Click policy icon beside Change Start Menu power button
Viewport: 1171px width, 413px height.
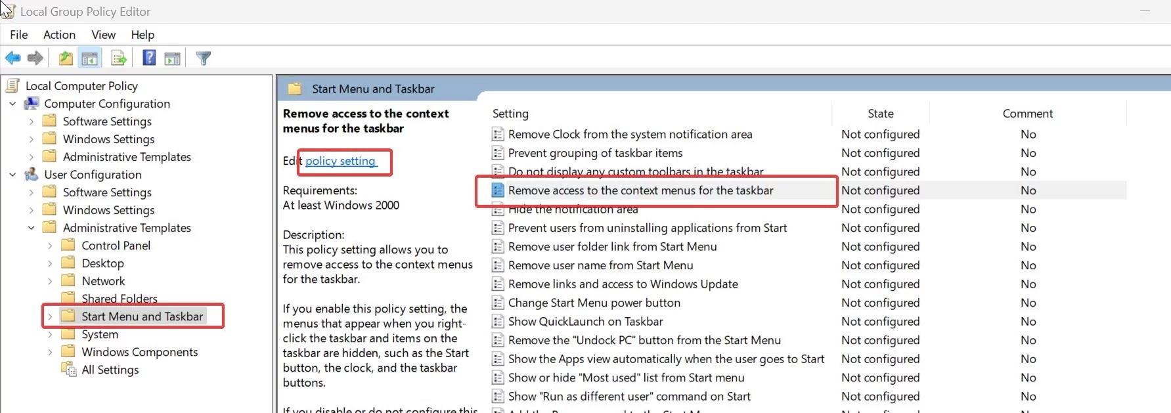coord(498,303)
